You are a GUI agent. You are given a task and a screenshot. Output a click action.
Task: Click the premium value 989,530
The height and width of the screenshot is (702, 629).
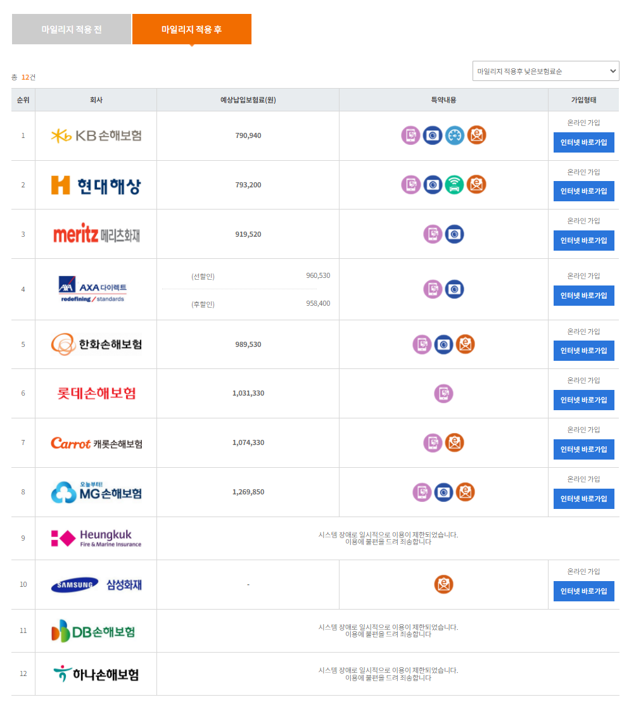point(248,344)
